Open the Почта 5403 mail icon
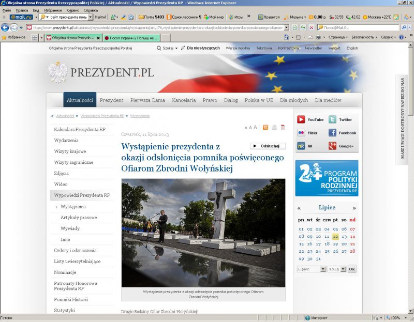The height and width of the screenshot is (322, 414). pyautogui.click(x=151, y=17)
